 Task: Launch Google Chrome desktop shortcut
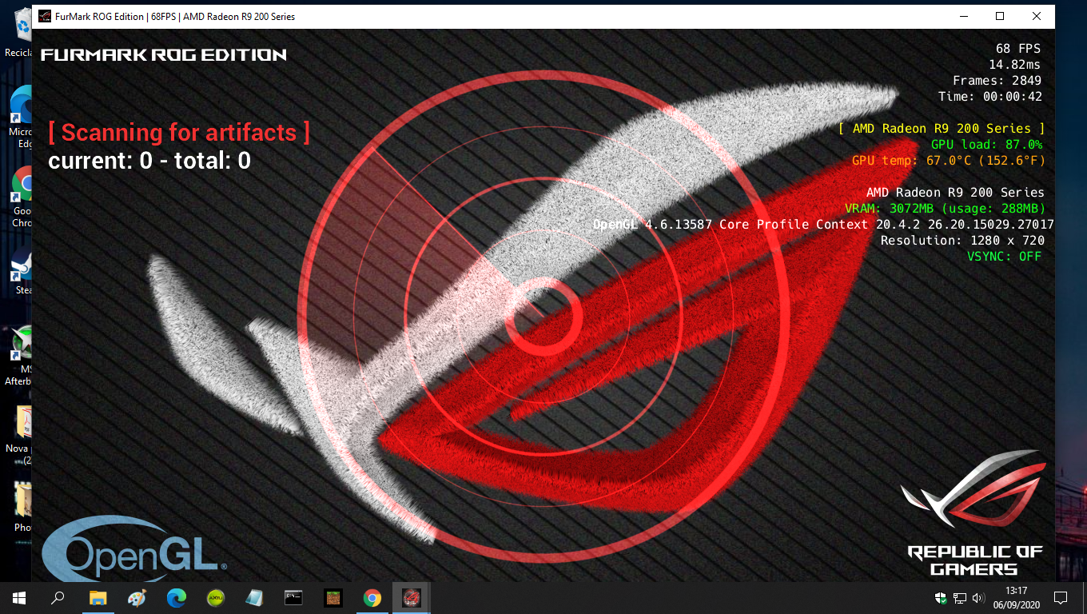21,197
